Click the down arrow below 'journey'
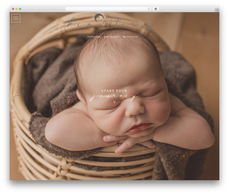 click(114, 102)
